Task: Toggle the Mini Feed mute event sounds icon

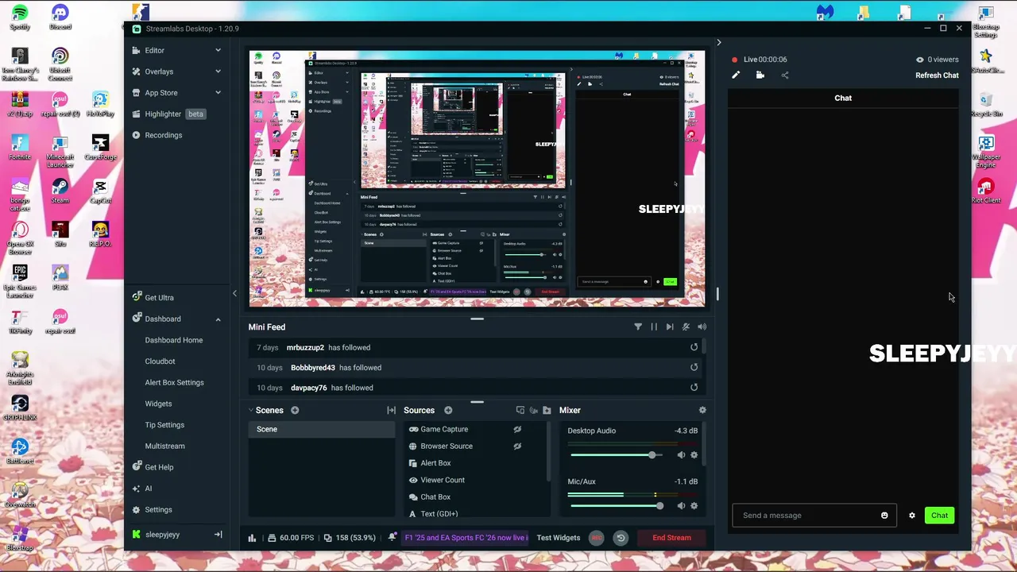Action: coord(686,327)
